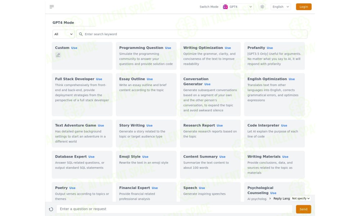Click the text 'Rewrite the text in an emoji style'
Viewport: 360px width, 216px height.
pyautogui.click(x=144, y=162)
